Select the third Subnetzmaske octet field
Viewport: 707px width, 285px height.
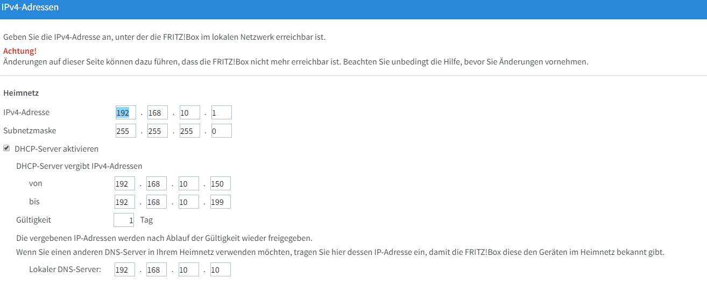pos(189,131)
